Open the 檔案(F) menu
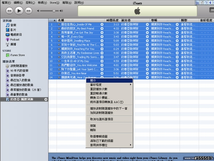Screen dimensions: 214x161 click(x=6, y=3)
